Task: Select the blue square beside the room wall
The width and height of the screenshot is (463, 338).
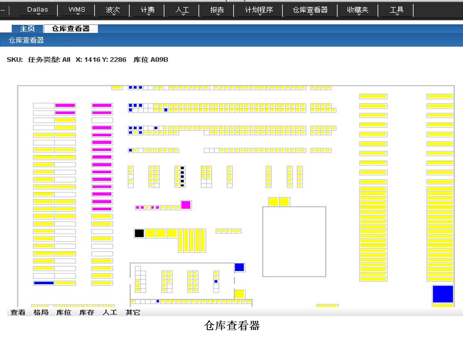Action: point(239,268)
